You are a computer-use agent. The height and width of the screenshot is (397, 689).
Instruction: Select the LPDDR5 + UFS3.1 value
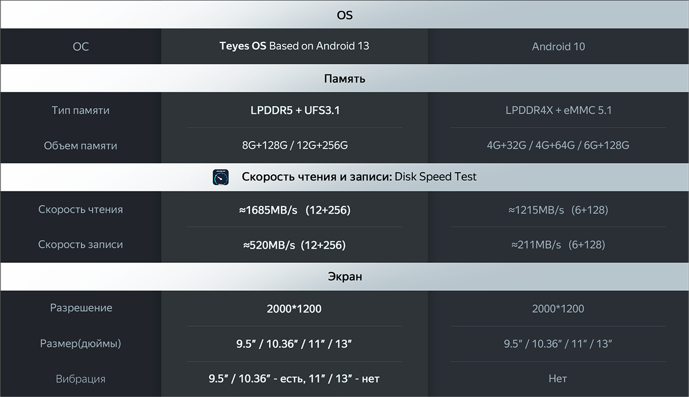click(295, 111)
